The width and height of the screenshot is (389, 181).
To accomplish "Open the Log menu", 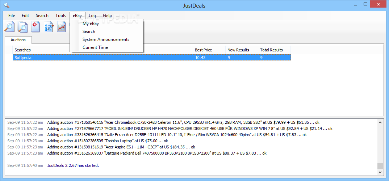I will point(92,15).
